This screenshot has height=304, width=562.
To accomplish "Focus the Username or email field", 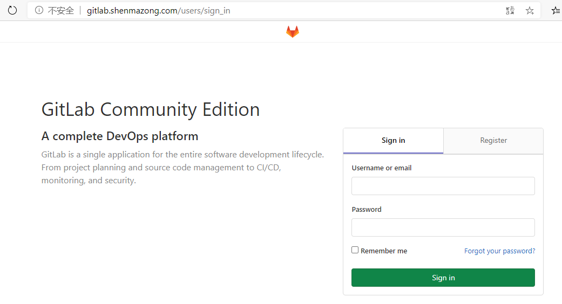I will pos(443,186).
